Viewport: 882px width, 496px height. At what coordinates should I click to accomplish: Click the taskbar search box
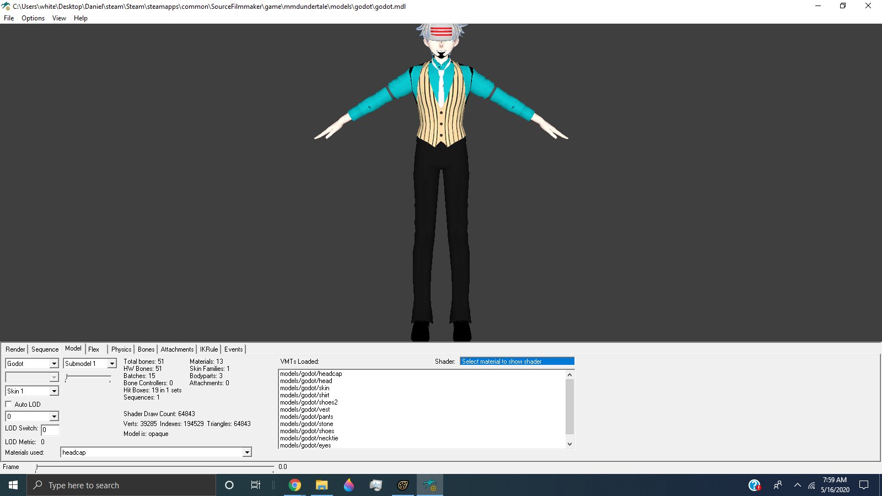[121, 485]
